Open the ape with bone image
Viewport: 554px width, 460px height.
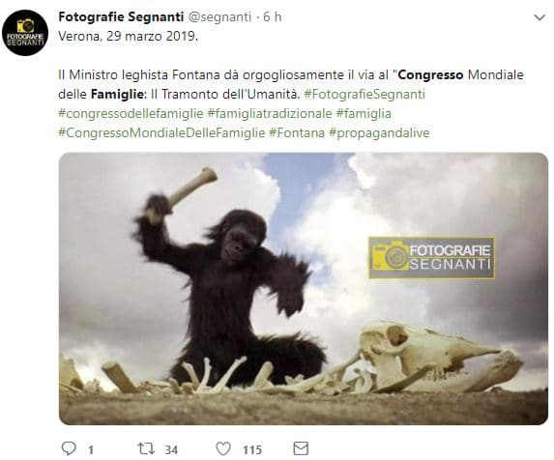click(304, 288)
